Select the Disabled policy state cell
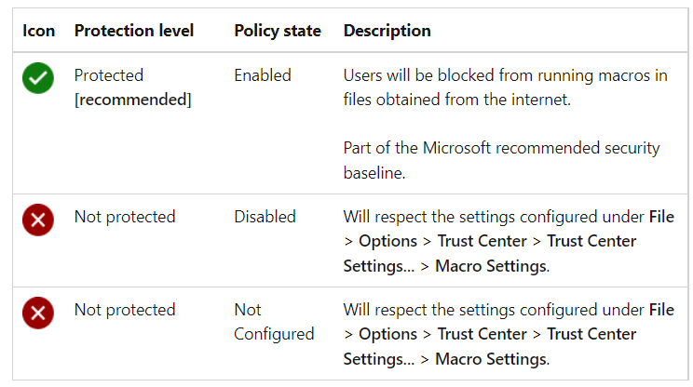 (x=265, y=217)
